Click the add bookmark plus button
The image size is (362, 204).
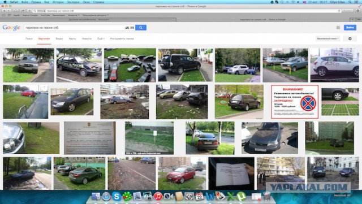click(x=29, y=11)
